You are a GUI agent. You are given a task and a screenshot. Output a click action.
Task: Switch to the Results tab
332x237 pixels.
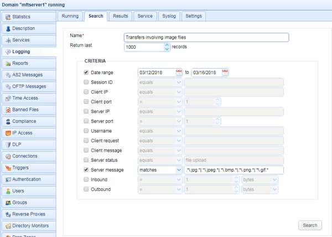121,16
